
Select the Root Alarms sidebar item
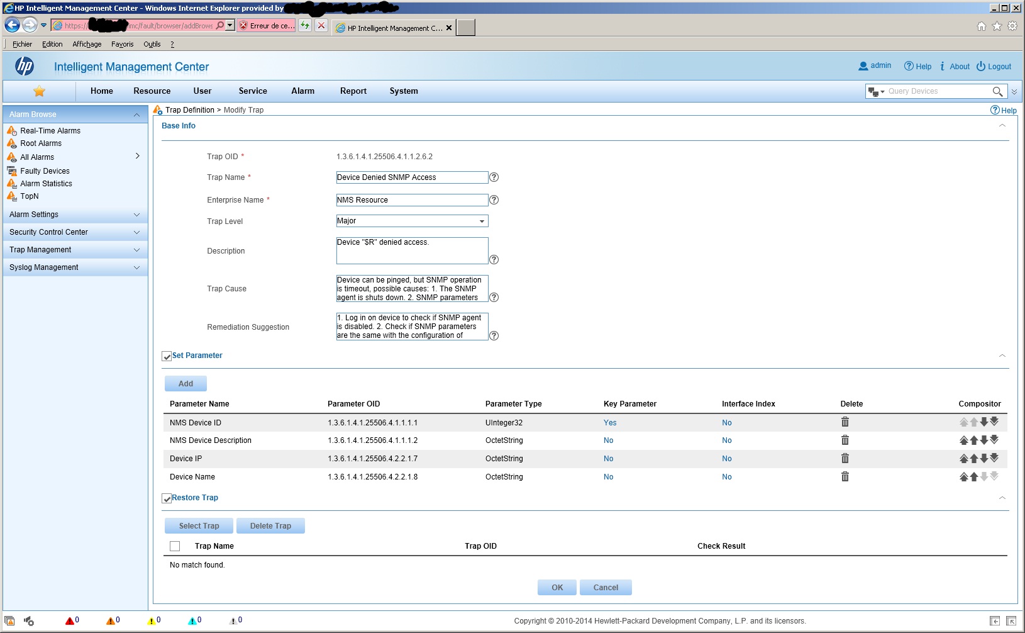tap(41, 143)
